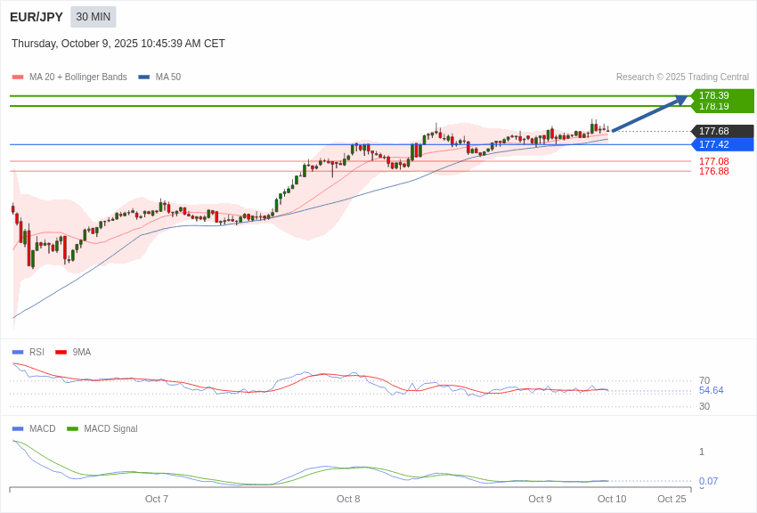757x513 pixels.
Task: Click the blue 177.42 pivot price tag
Action: [721, 144]
